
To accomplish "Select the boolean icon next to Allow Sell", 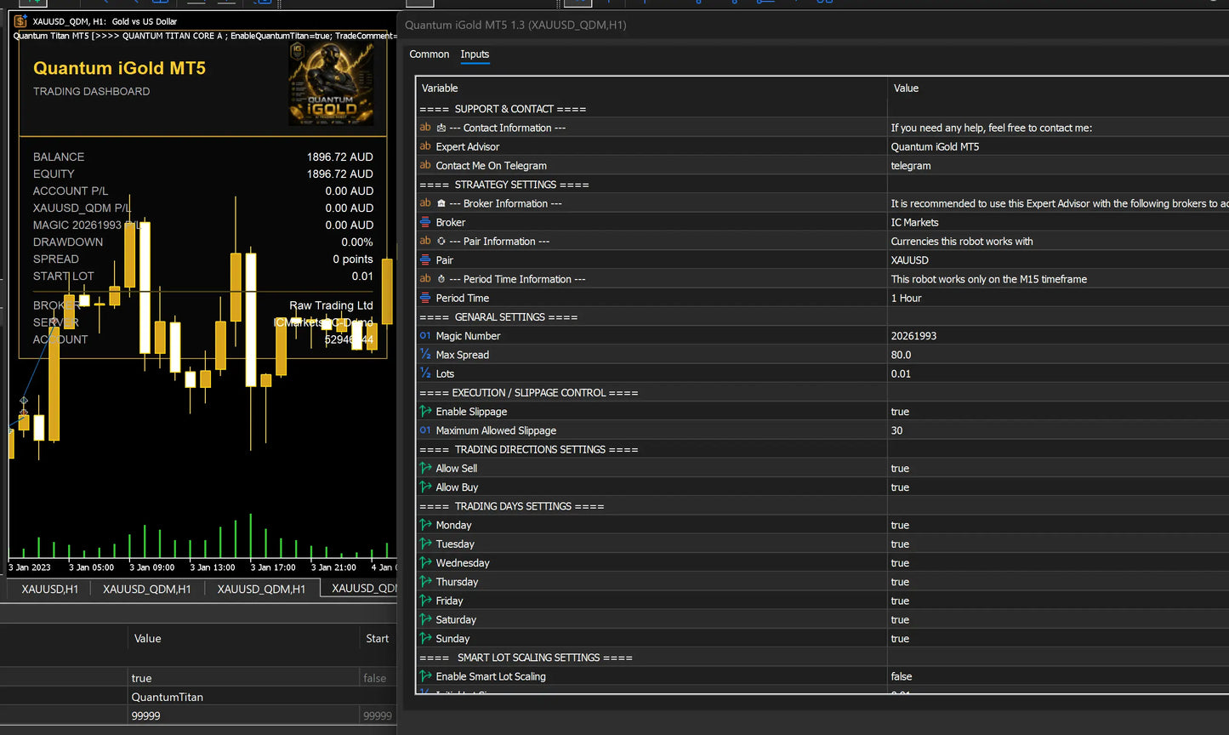I will (425, 468).
